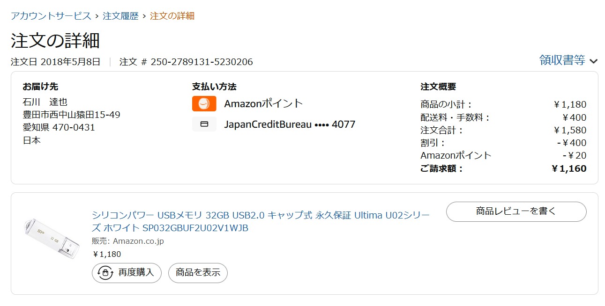Click the JapanCreditBureau •••• 4077 card text
This screenshot has width=605, height=306.
[290, 124]
